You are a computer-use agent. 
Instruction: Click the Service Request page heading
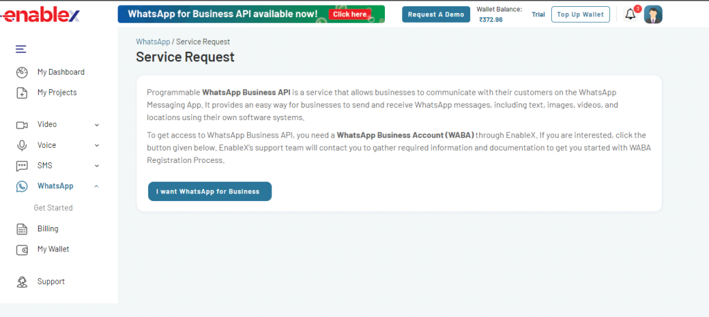(186, 57)
